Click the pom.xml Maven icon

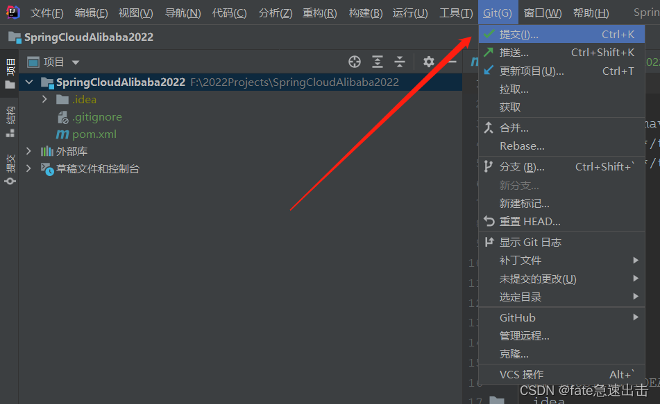point(62,134)
